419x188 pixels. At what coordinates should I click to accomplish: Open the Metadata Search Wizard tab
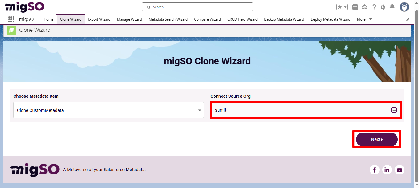click(x=168, y=19)
